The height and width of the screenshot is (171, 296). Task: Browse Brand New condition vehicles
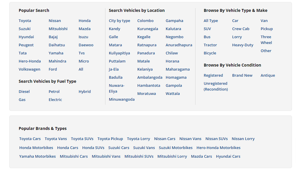[242, 76]
